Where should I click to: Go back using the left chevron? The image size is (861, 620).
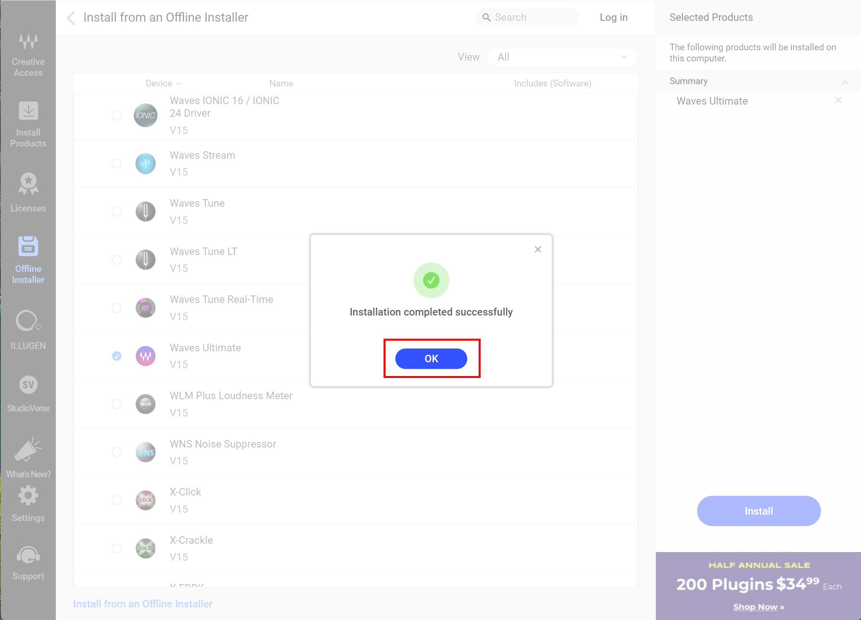point(71,18)
